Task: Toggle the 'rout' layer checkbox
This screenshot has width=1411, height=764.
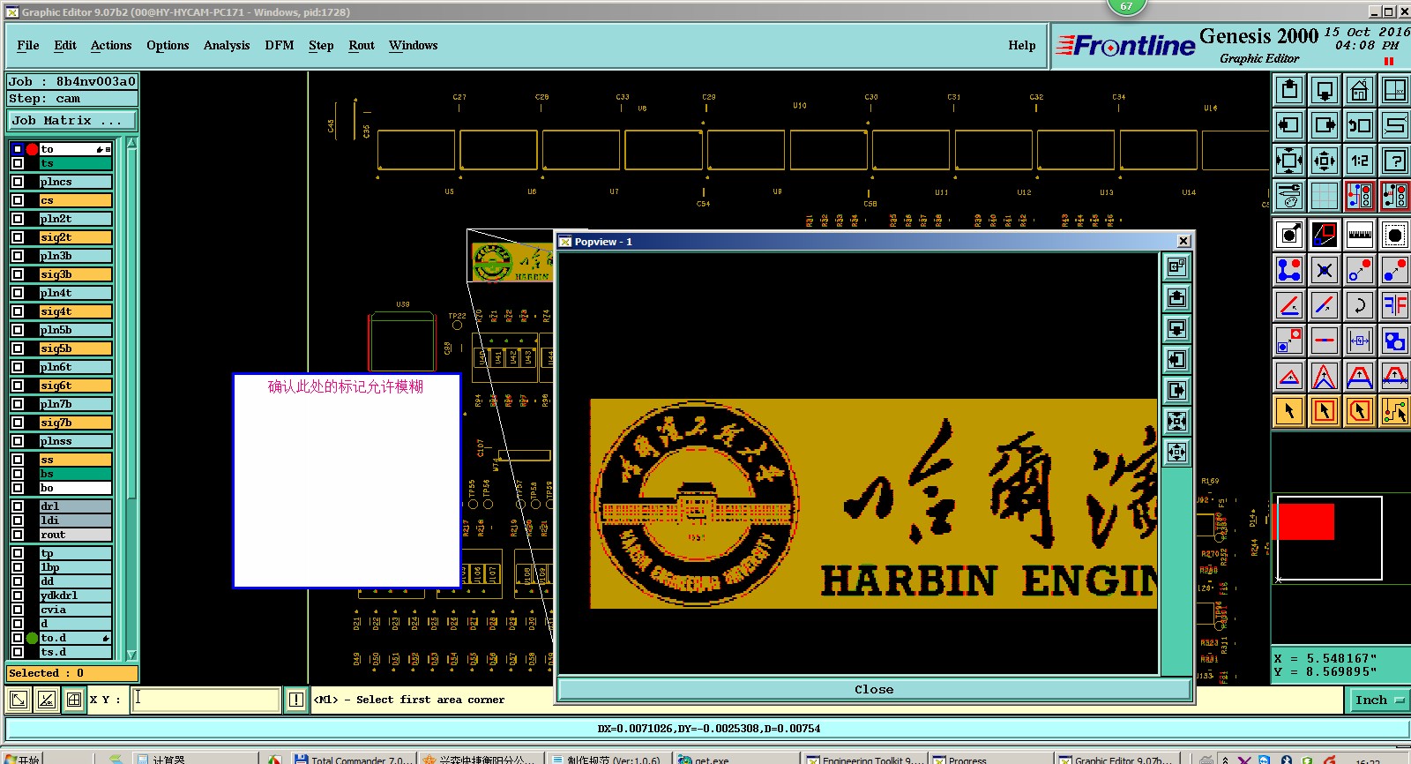Action: coord(18,535)
